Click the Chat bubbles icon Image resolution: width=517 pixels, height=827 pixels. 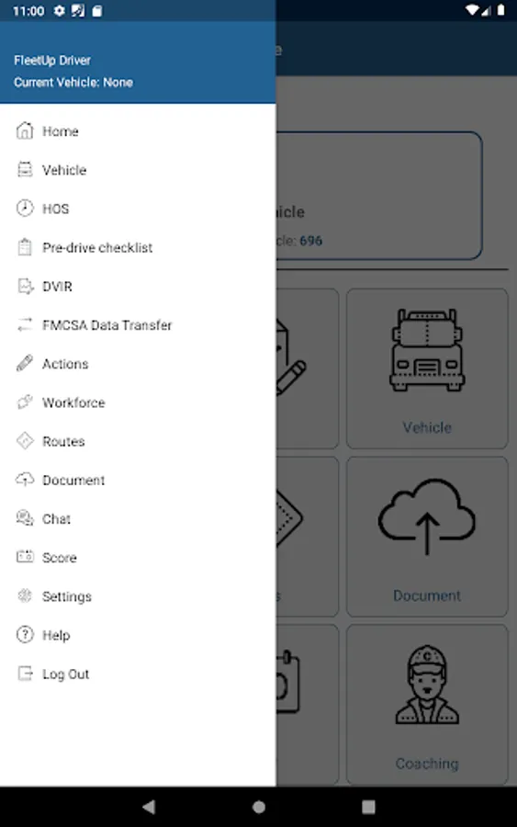[x=25, y=518]
